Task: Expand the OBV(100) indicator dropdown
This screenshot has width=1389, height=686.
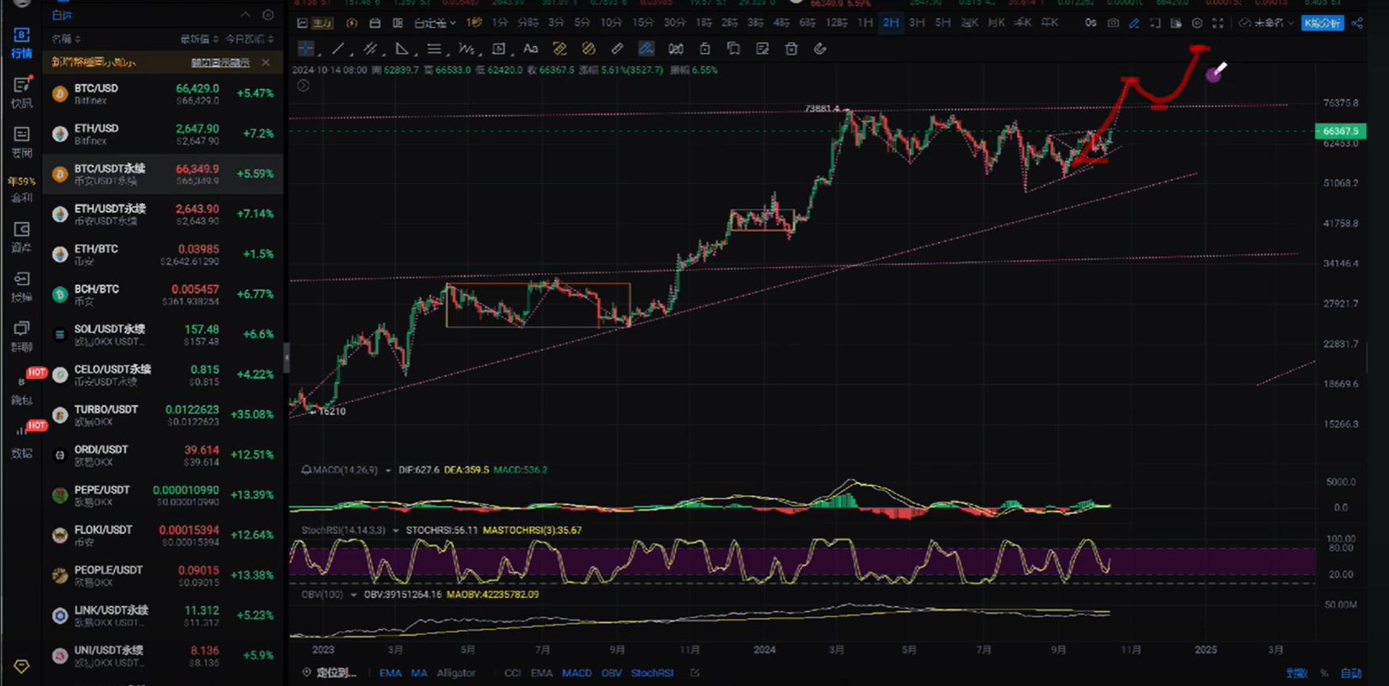Action: (x=354, y=595)
